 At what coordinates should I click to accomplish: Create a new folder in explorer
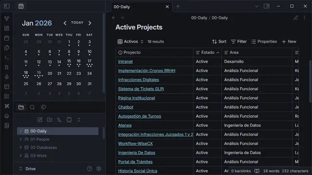[x=50, y=120]
